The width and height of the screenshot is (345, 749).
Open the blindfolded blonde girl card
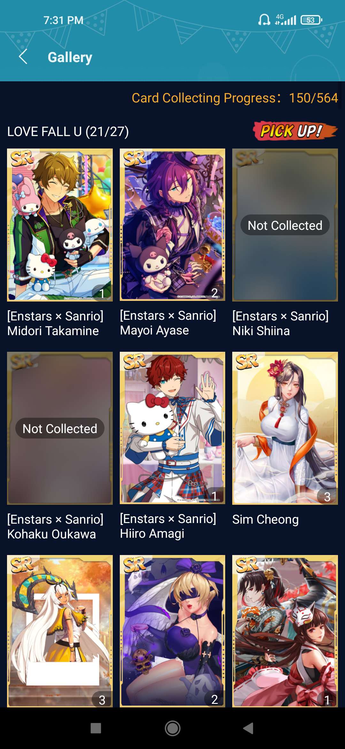[x=172, y=631]
